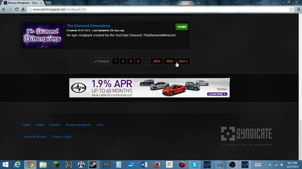Click the +2489 rating badge

pyautogui.click(x=181, y=27)
